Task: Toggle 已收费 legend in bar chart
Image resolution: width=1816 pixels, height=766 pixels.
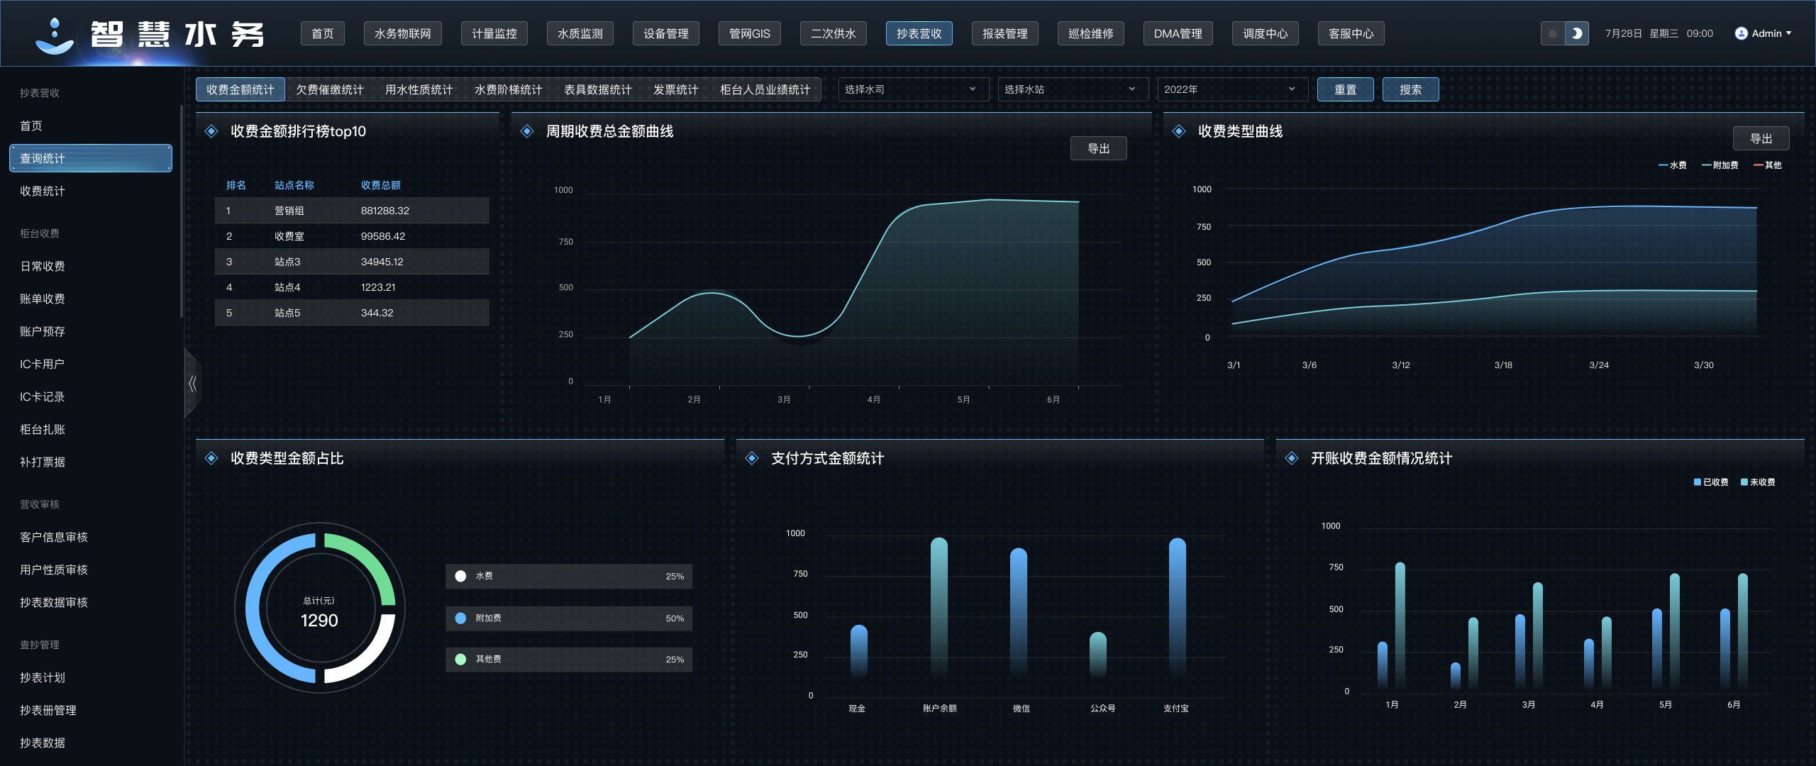Action: click(x=1711, y=482)
